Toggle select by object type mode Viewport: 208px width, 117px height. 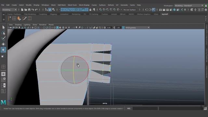[x=50, y=10]
